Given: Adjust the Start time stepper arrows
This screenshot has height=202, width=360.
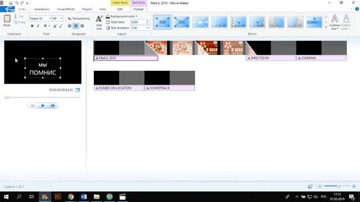Looking at the screenshot, I should [x=147, y=22].
